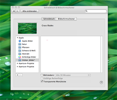Open the Alle 30 Minuten dropdown

(73, 75)
